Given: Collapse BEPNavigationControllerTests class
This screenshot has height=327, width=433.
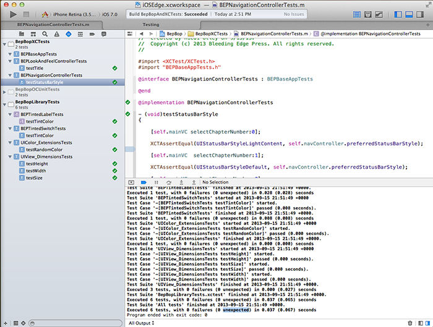Looking at the screenshot, I should pos(10,75).
